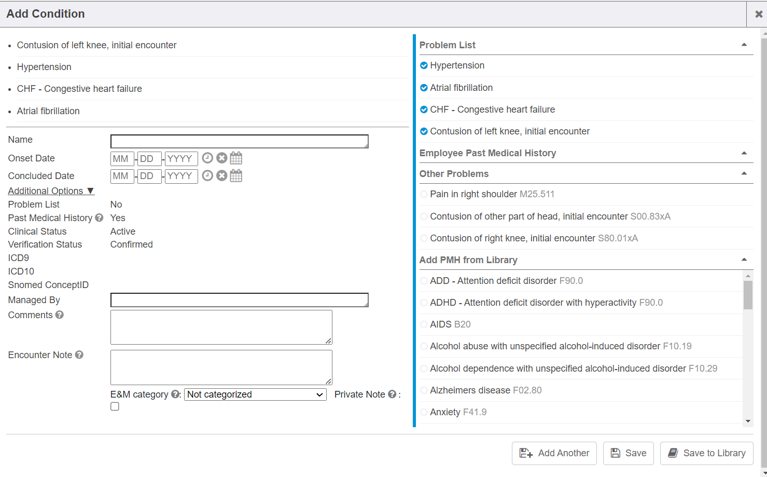Click the Onset Date clock icon
767x477 pixels.
point(207,158)
